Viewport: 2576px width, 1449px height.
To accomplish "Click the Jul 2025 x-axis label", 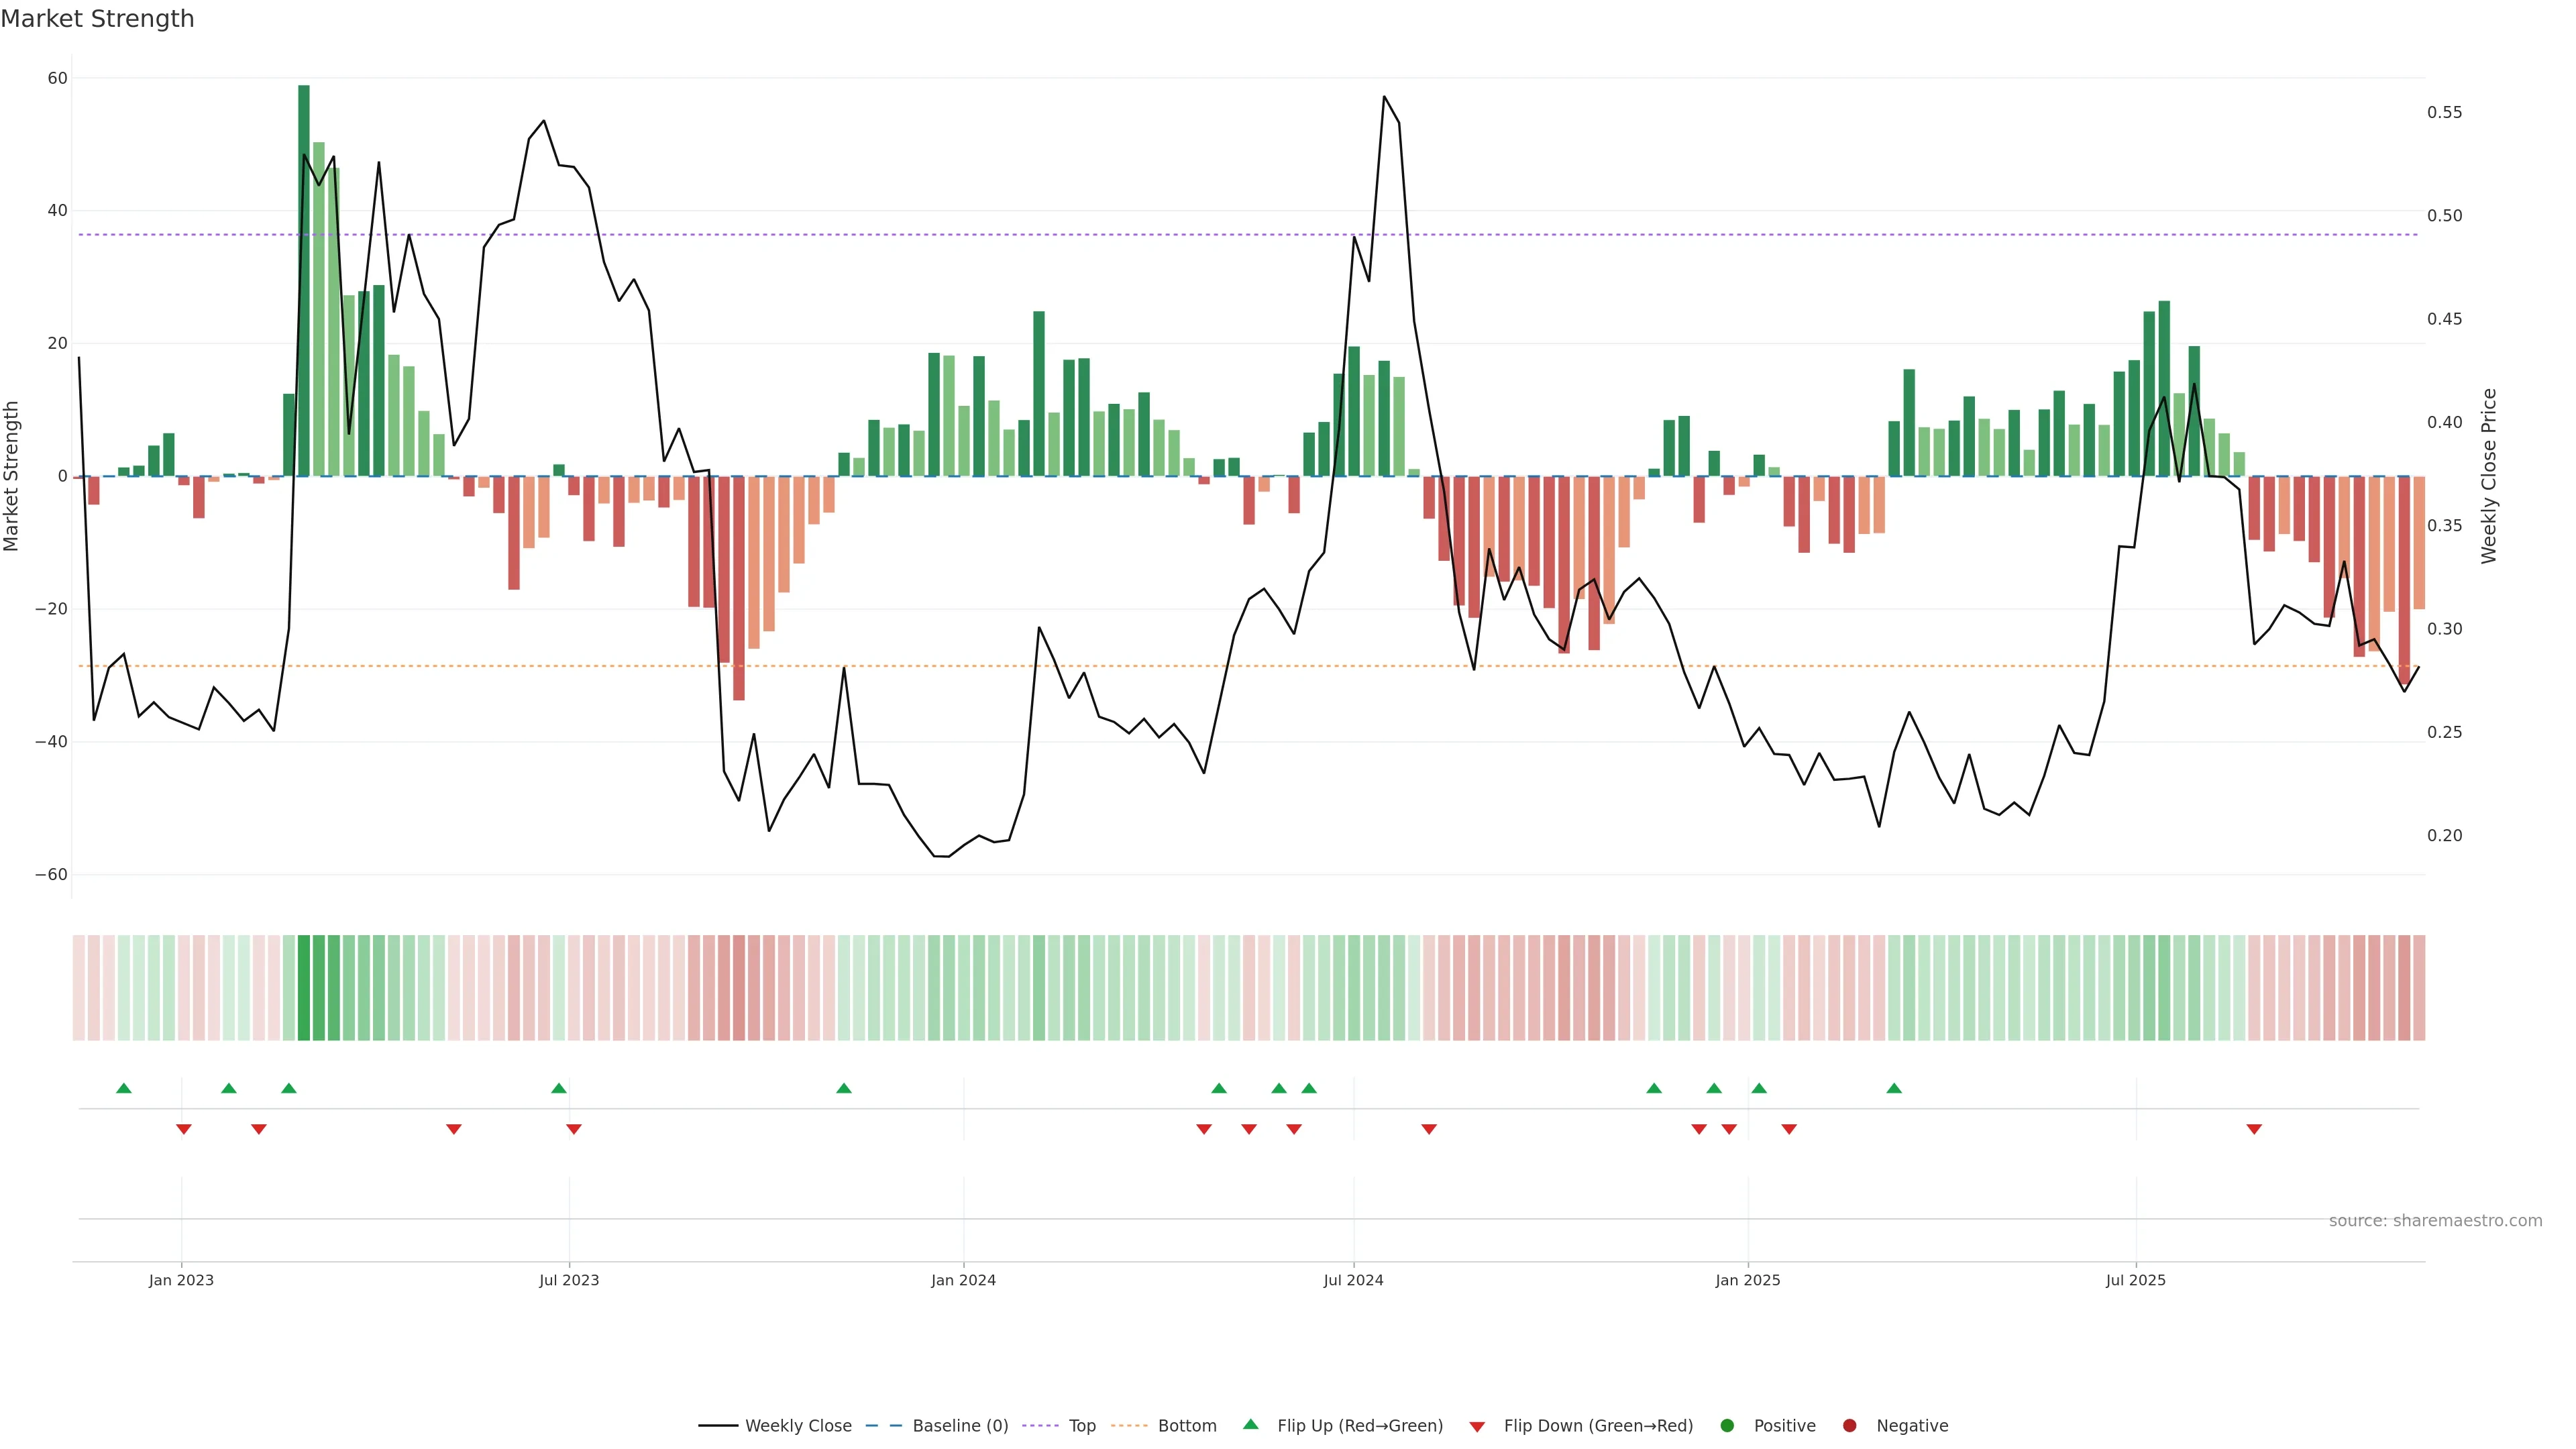I will [2135, 1280].
